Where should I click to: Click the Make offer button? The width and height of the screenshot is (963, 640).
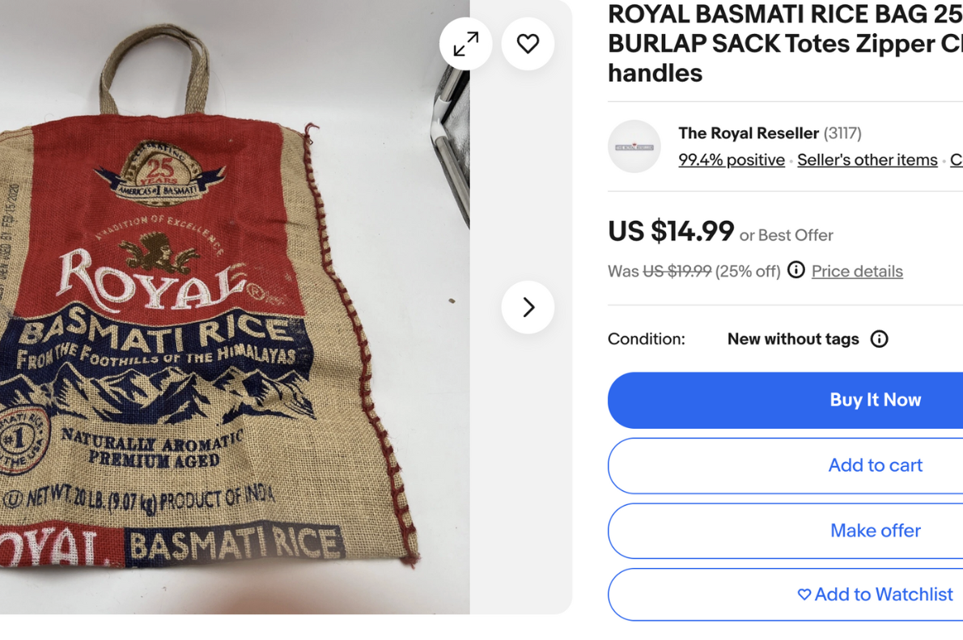click(874, 531)
